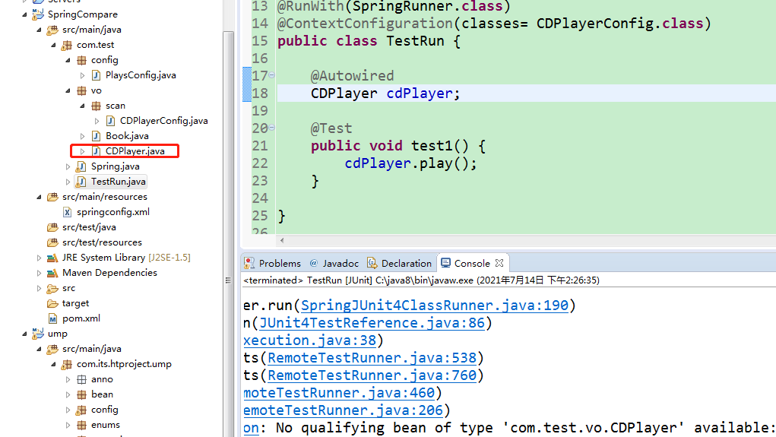Follow the RemoteTestRunner.java:538 link

(372, 358)
